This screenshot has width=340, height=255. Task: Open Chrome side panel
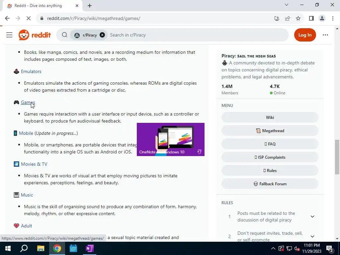click(x=311, y=19)
